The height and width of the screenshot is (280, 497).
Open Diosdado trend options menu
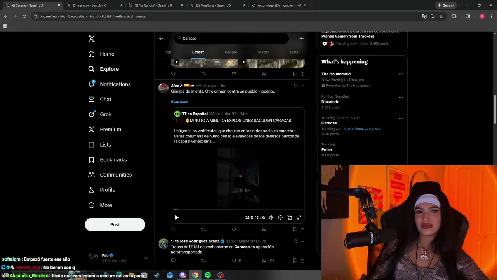[x=401, y=97]
